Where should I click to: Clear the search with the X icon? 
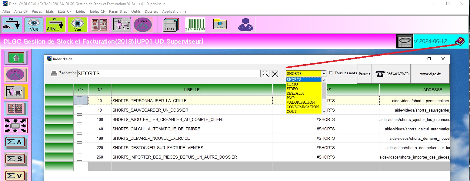275,74
